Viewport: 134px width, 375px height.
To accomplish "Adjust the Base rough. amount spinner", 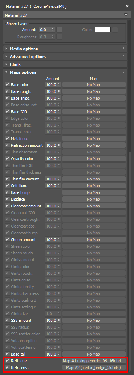I will point(59,91).
